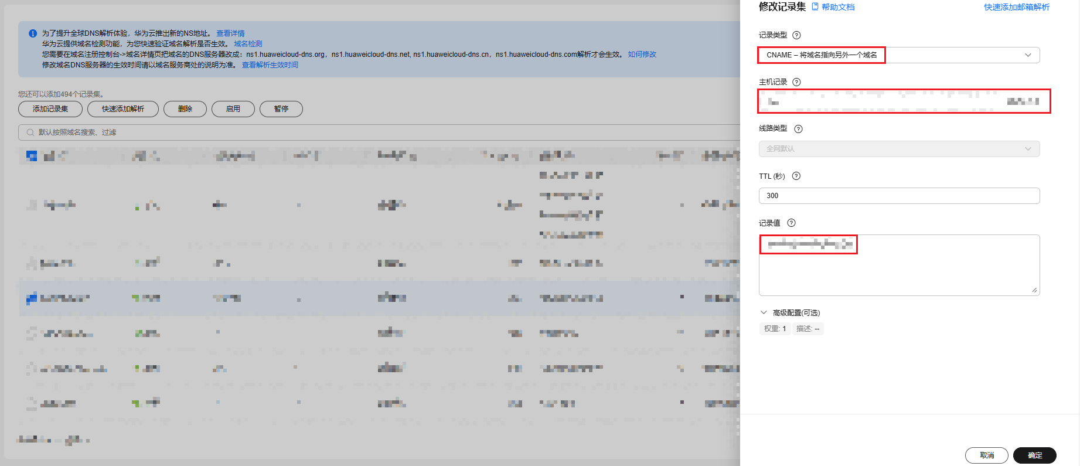Click the 权重: 1 tag
Viewport: 1080px width, 466px height.
pyautogui.click(x=775, y=329)
